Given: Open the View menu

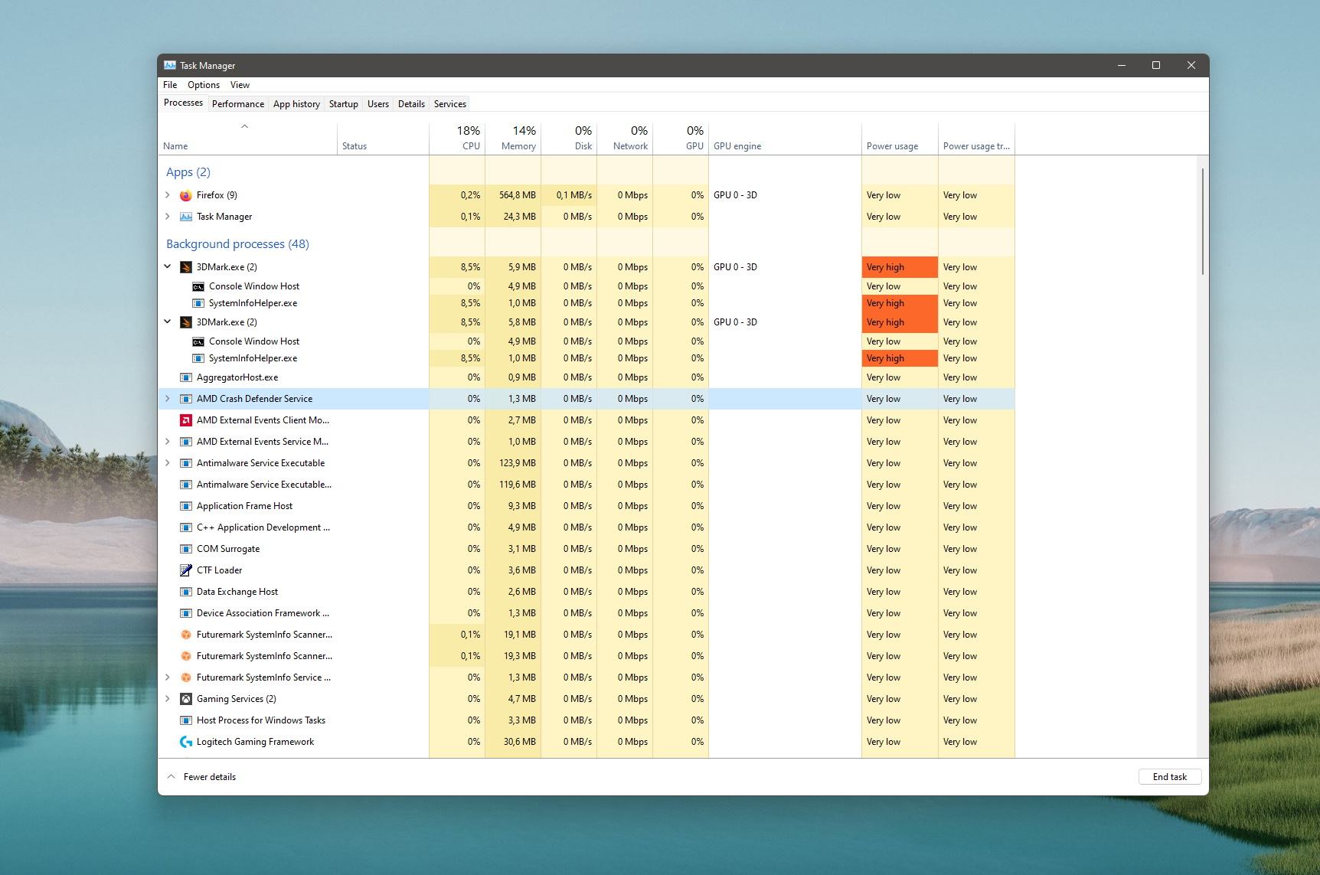Looking at the screenshot, I should (x=240, y=85).
